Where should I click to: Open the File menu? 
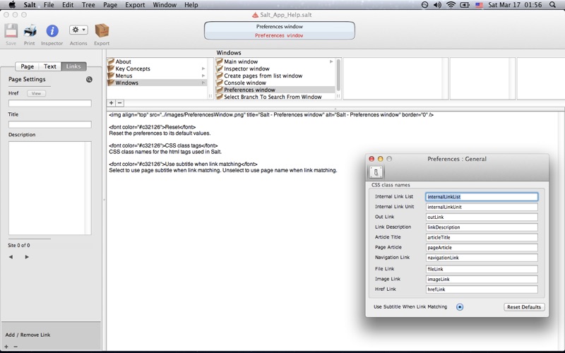point(49,5)
